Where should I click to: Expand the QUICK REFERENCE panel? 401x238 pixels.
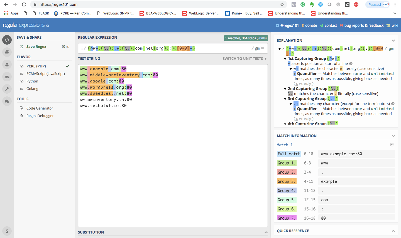[393, 231]
